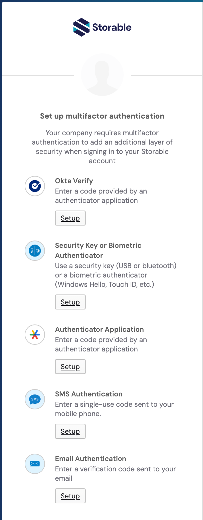The height and width of the screenshot is (520, 203).
Task: Click the Authenticator Application title text
Action: pyautogui.click(x=99, y=329)
